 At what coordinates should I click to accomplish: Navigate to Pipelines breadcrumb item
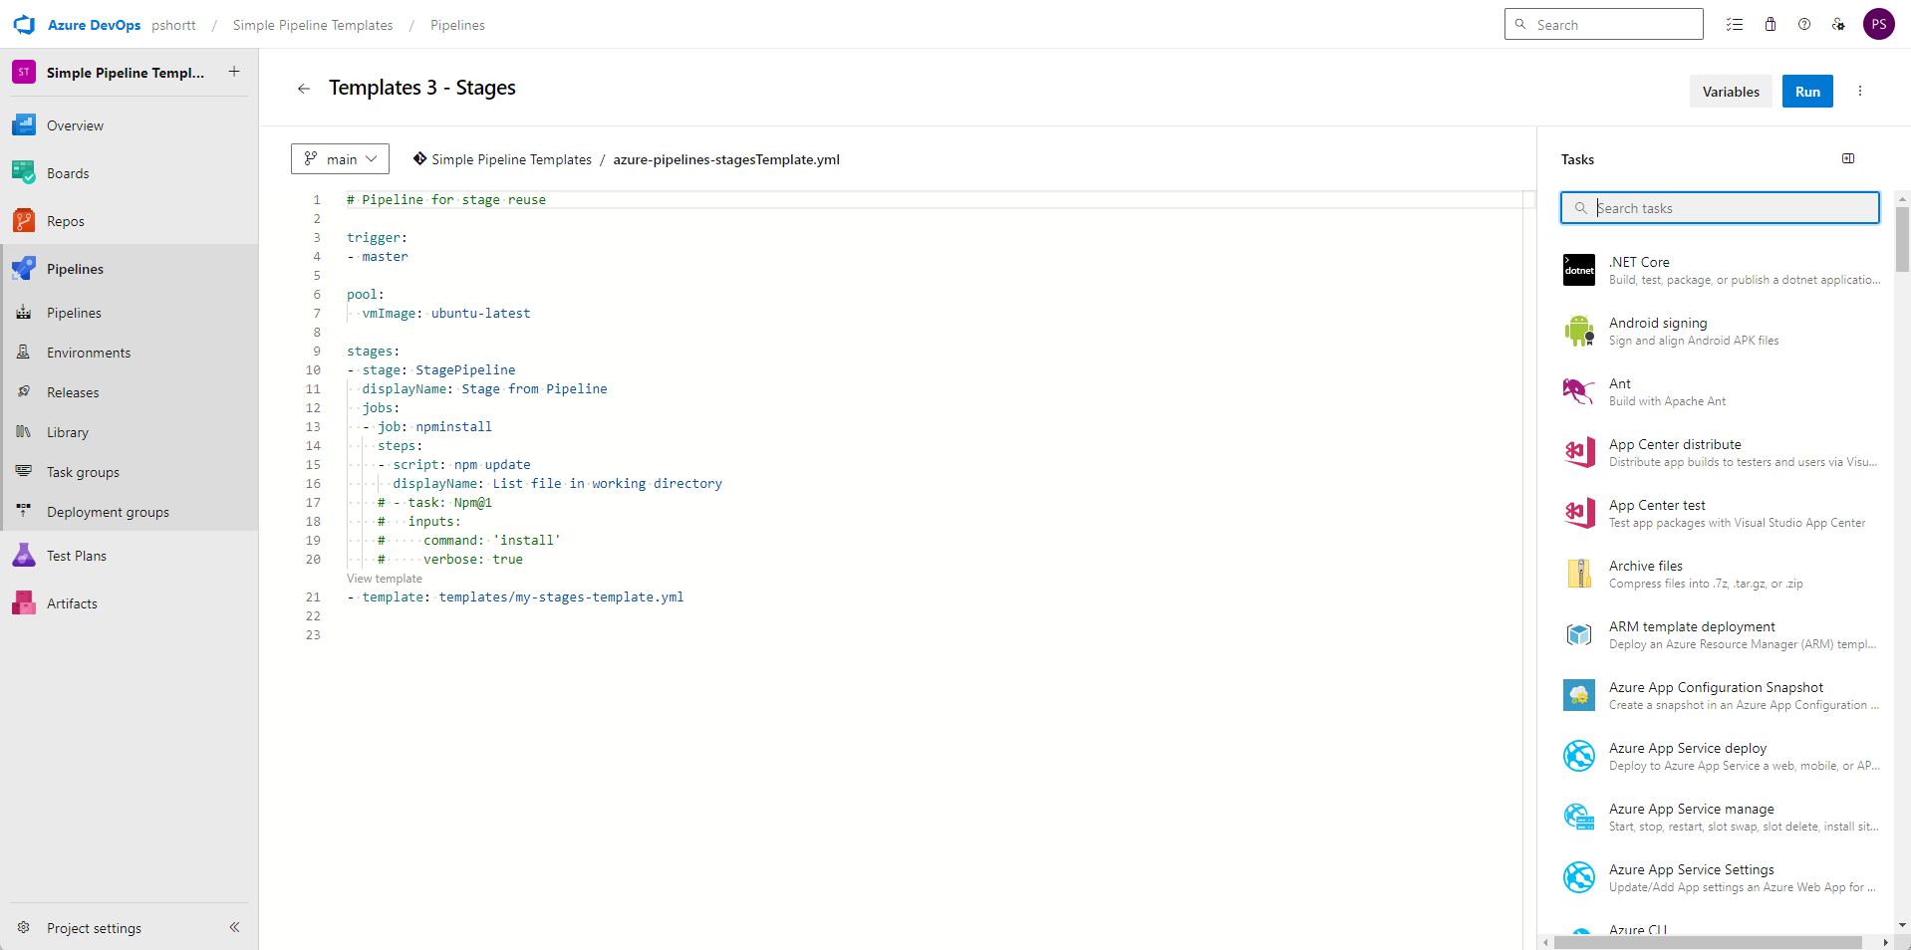456,25
